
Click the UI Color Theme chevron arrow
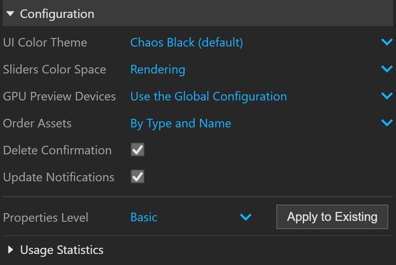pos(387,42)
